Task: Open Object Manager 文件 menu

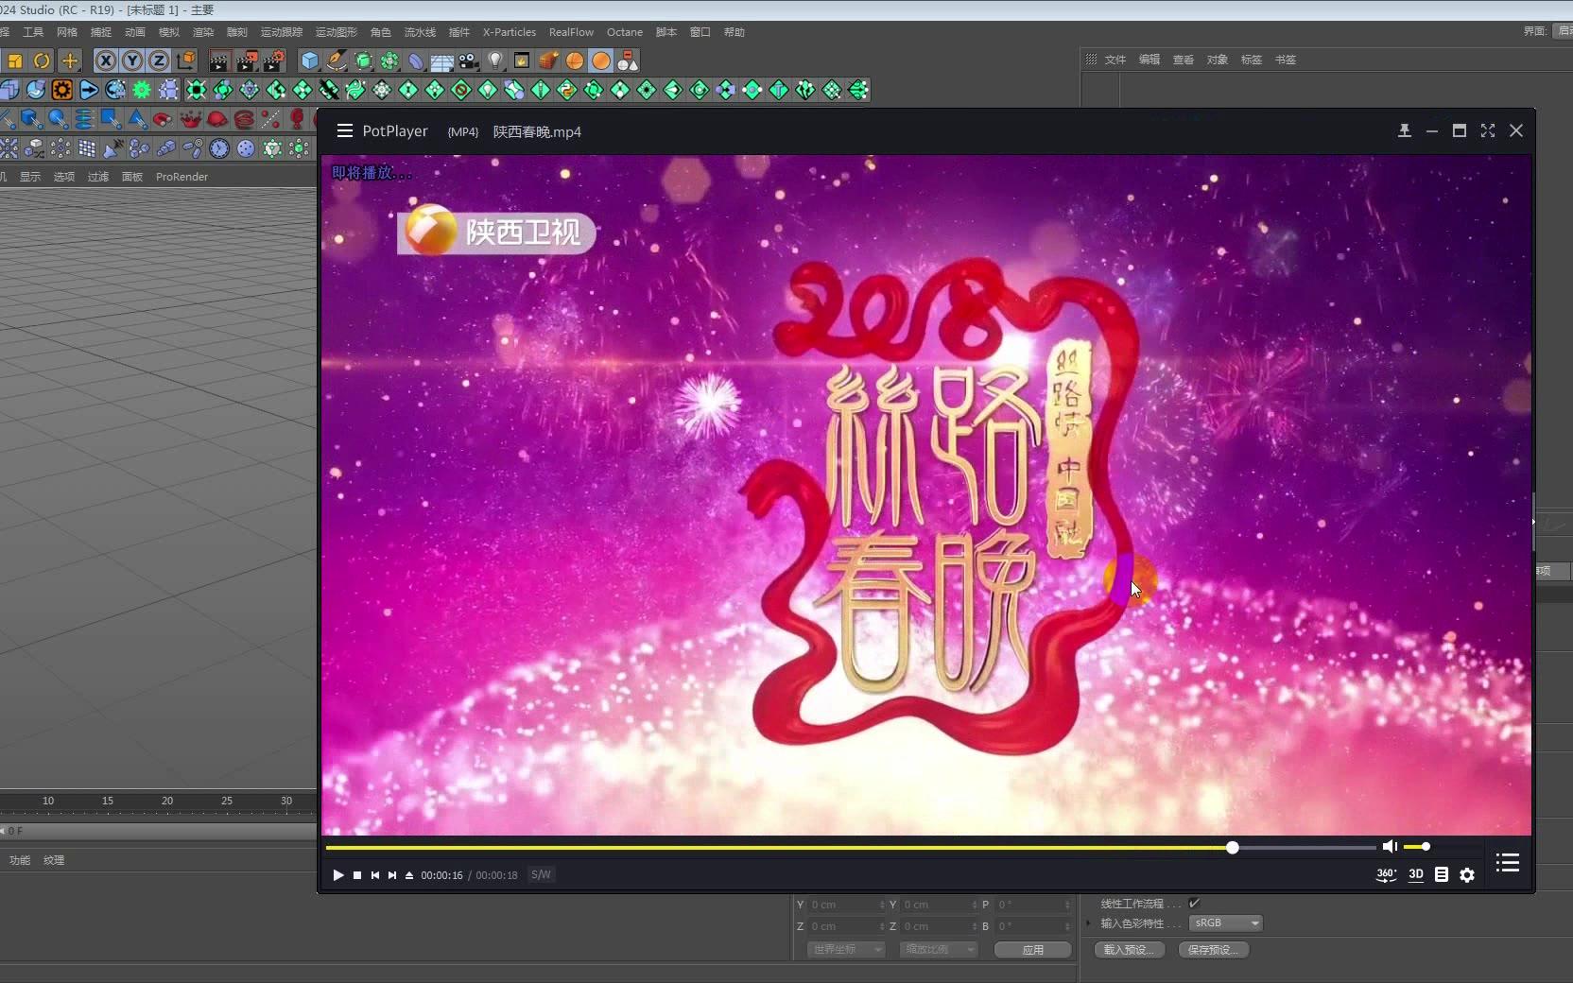Action: 1115,60
